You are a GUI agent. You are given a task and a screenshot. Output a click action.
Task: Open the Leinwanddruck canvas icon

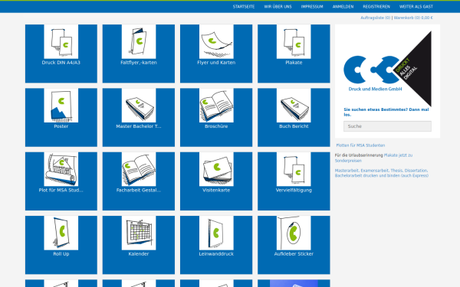pyautogui.click(x=216, y=233)
